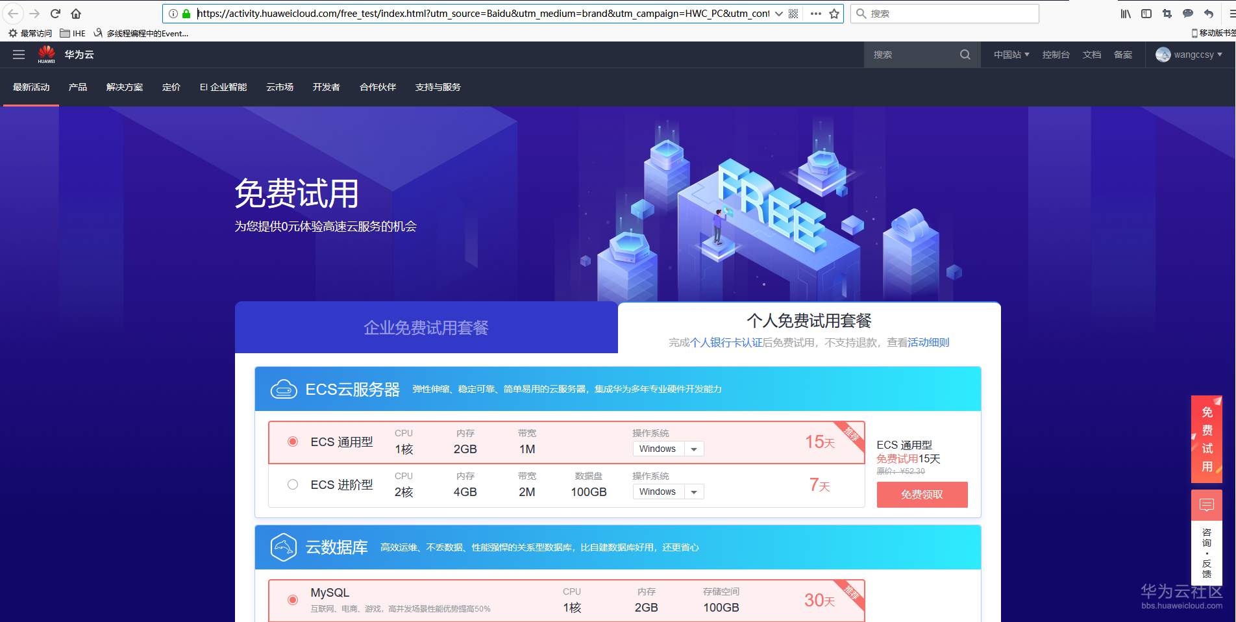Expand the wangccsy account dropdown
1236x622 pixels.
[x=1220, y=55]
